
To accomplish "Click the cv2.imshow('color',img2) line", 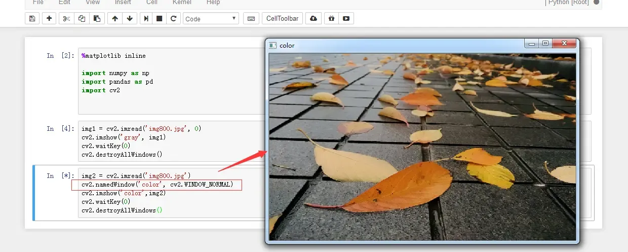I will [x=125, y=193].
